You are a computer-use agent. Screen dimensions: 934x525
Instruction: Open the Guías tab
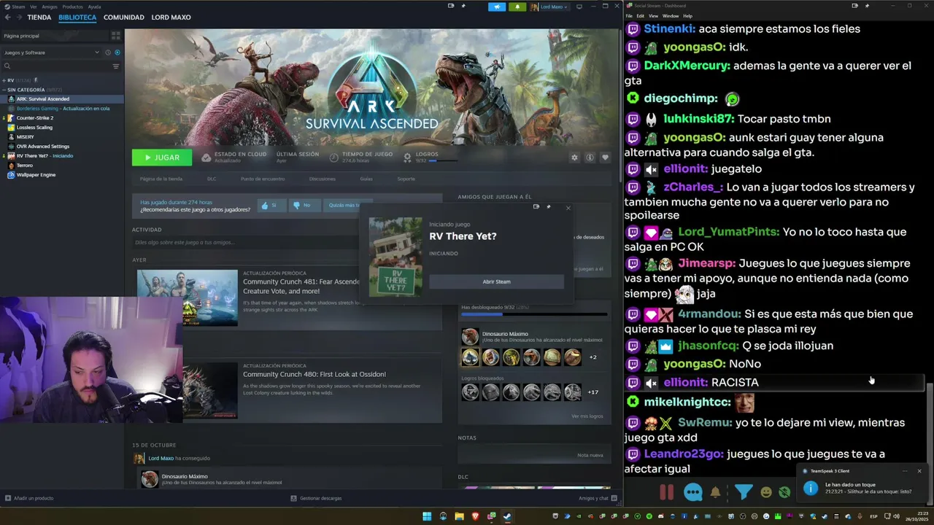tap(366, 179)
